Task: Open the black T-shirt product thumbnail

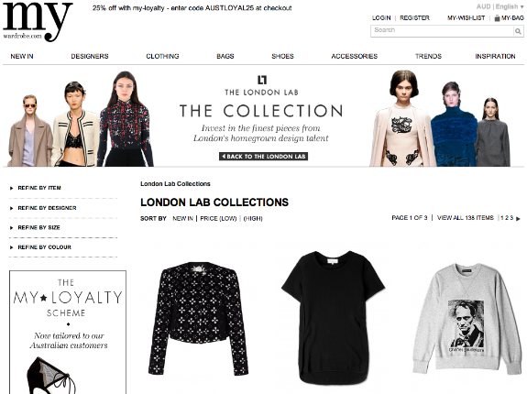Action: 334,317
